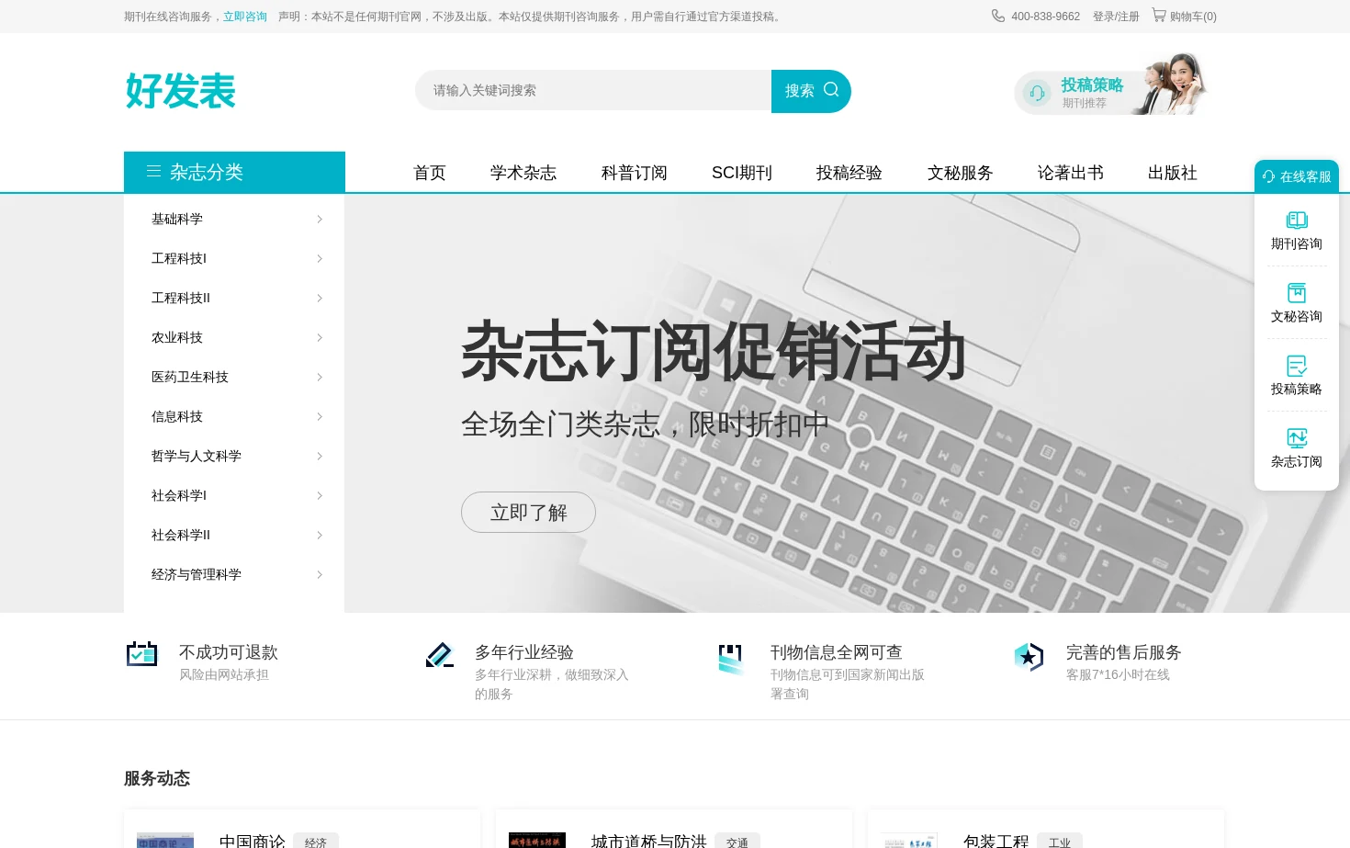Click the star badge icon beside 完善的售后服务
Screen dimensions: 1350x848
pos(1029,657)
